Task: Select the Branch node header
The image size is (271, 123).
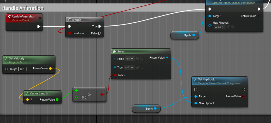Action: point(85,20)
